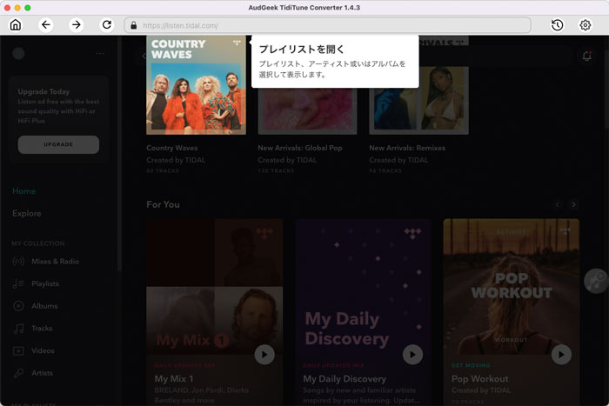Open conversion history clock icon
Viewport: 609px width, 406px height.
pos(558,25)
